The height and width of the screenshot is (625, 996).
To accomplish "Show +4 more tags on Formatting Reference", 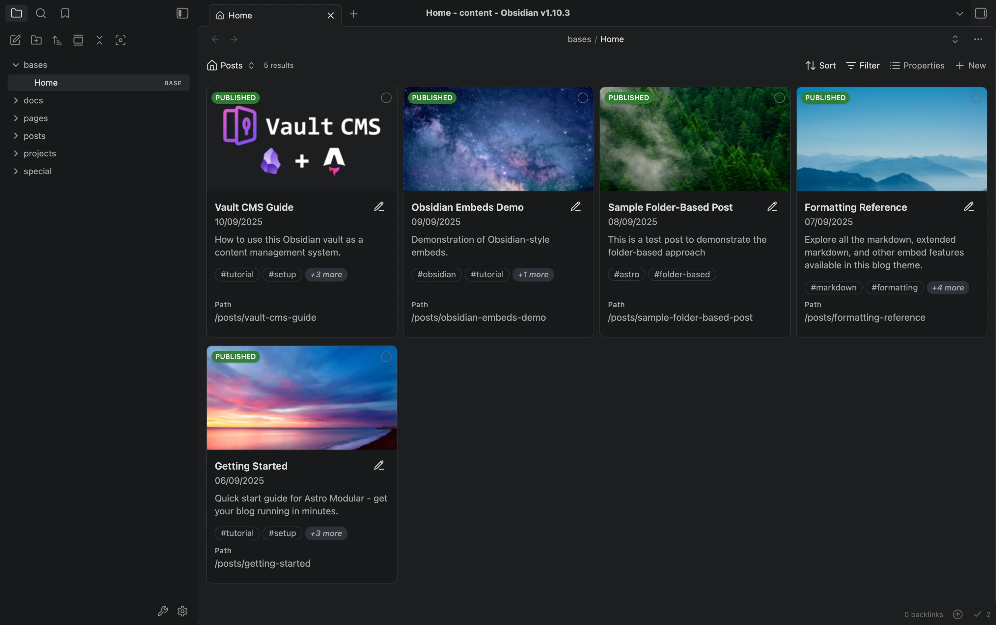I will point(948,288).
